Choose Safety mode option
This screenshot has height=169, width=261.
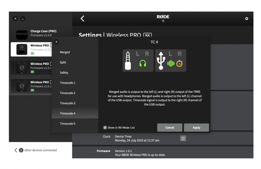(x=64, y=73)
